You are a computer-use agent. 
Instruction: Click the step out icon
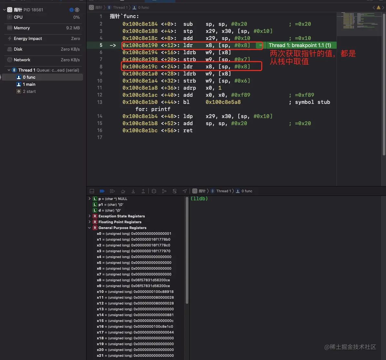click(143, 191)
